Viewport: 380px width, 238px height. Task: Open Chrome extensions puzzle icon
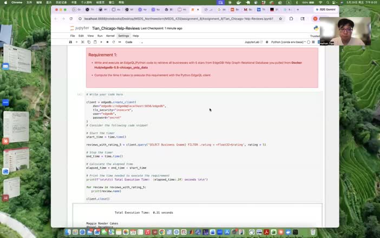(x=291, y=18)
